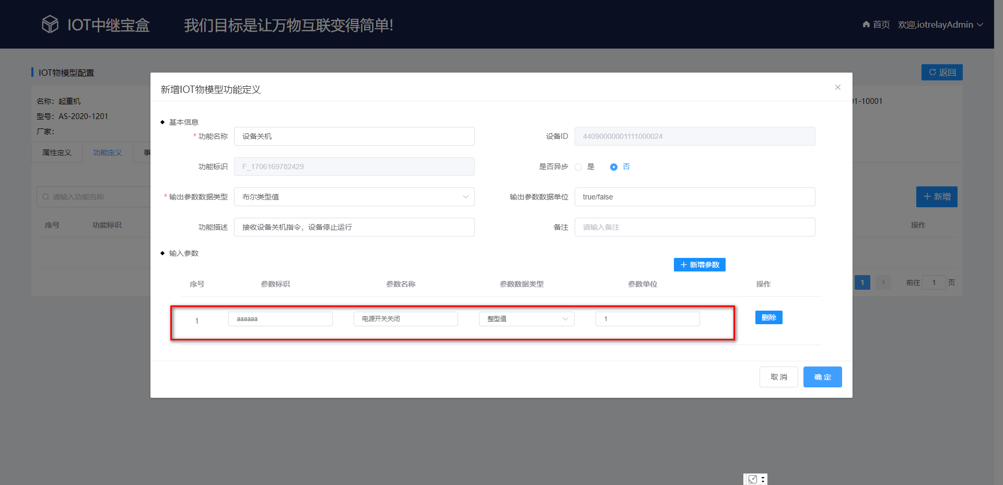Click the plus icon on 新增参数 button

(683, 265)
